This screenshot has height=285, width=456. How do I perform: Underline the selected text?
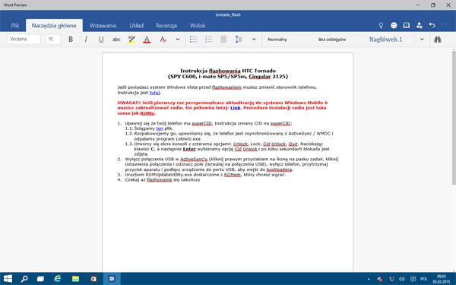coord(101,40)
